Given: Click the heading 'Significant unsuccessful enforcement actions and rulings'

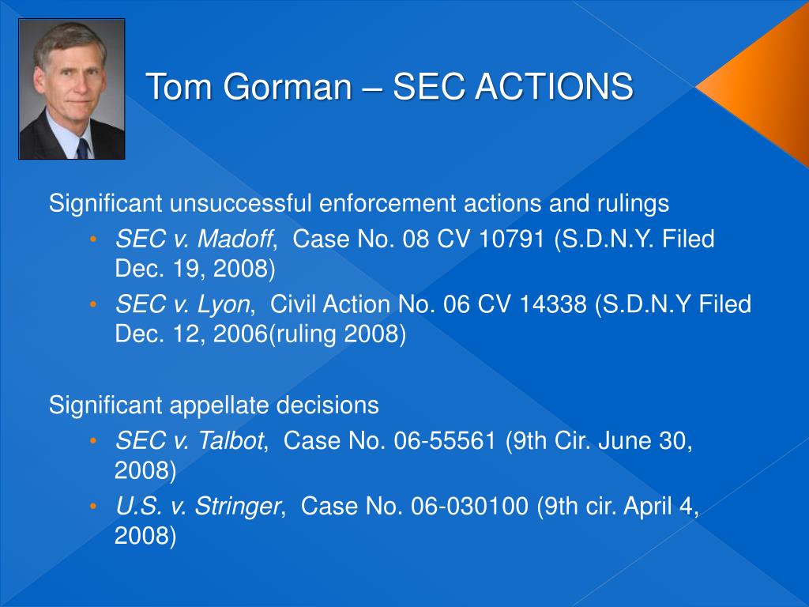Looking at the screenshot, I should (x=359, y=203).
